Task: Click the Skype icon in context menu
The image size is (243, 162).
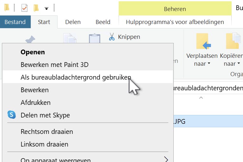Action: [11, 115]
